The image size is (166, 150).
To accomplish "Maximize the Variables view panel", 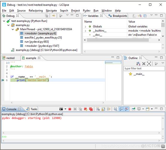I will tap(162, 15).
